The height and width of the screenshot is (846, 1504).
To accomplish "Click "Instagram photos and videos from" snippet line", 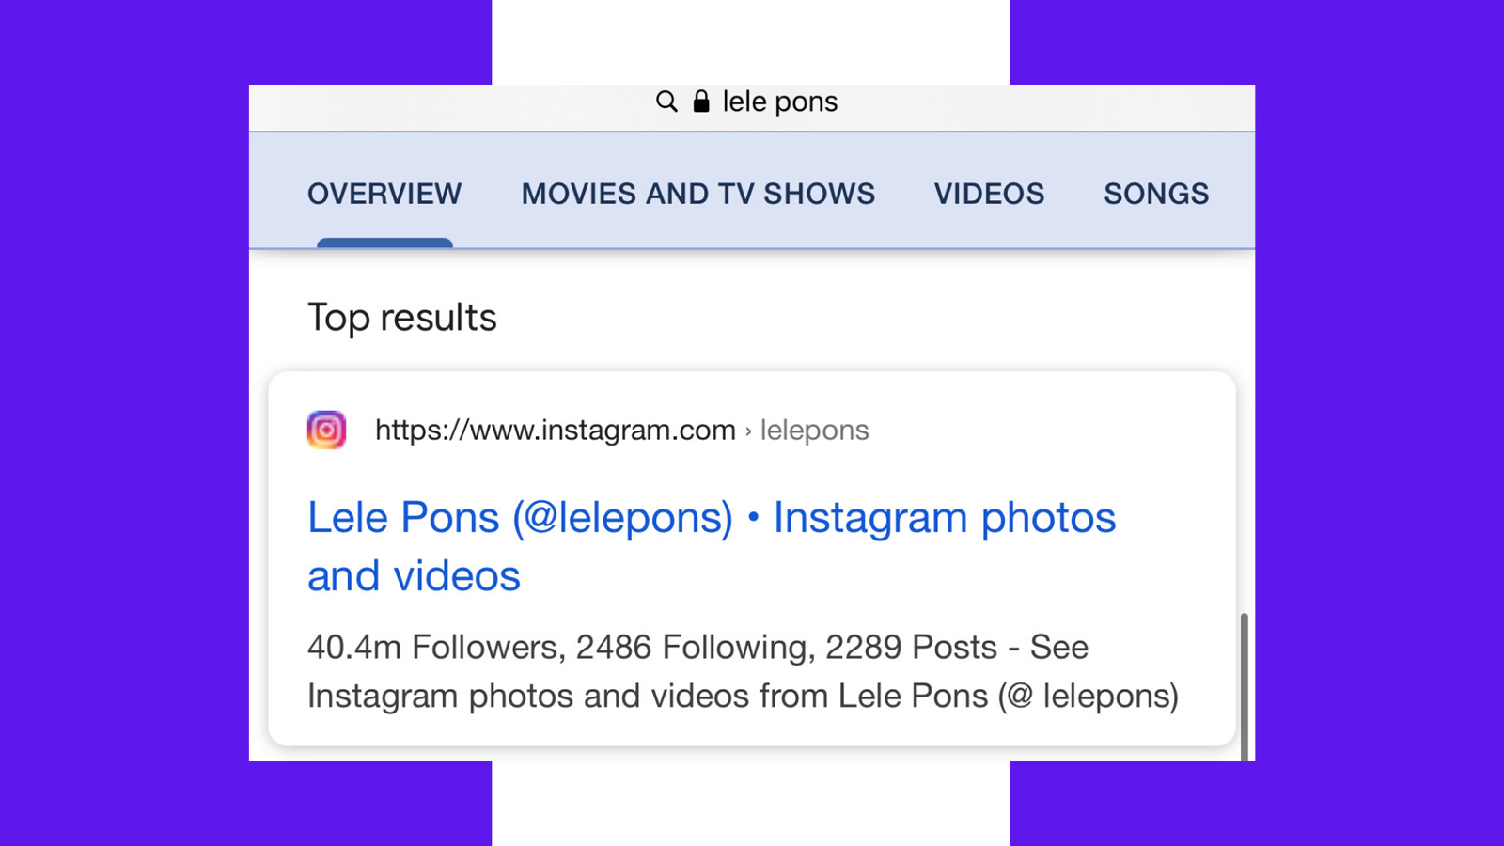I will (569, 697).
